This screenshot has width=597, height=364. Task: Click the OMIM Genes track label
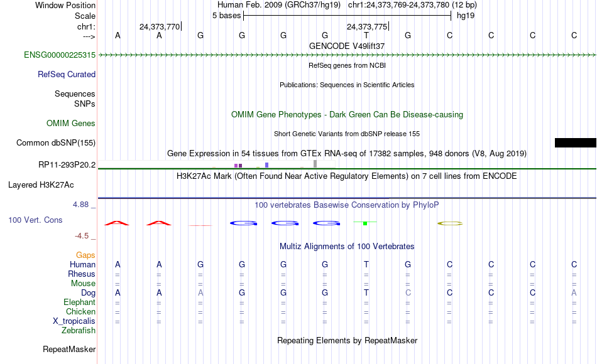point(70,123)
